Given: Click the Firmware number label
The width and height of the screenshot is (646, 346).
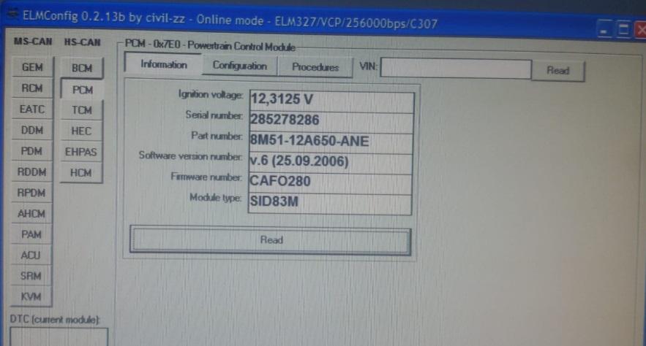Looking at the screenshot, I should pyautogui.click(x=206, y=177).
